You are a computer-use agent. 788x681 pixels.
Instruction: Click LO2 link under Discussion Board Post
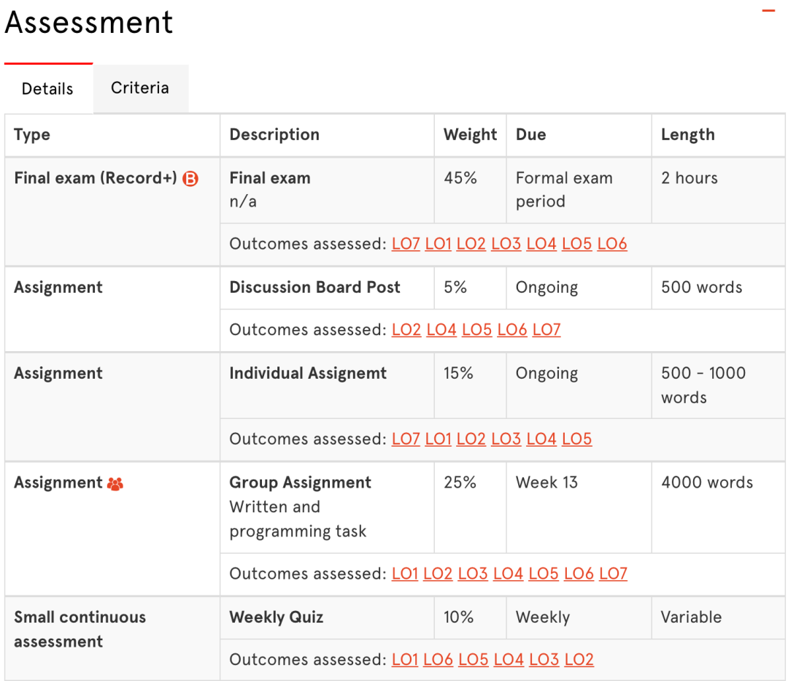pyautogui.click(x=406, y=330)
